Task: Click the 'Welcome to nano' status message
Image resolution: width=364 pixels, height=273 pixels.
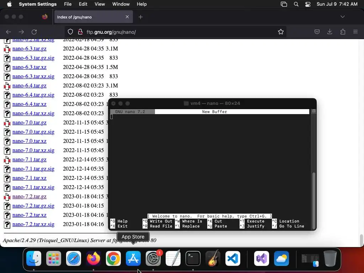Action: pyautogui.click(x=210, y=216)
